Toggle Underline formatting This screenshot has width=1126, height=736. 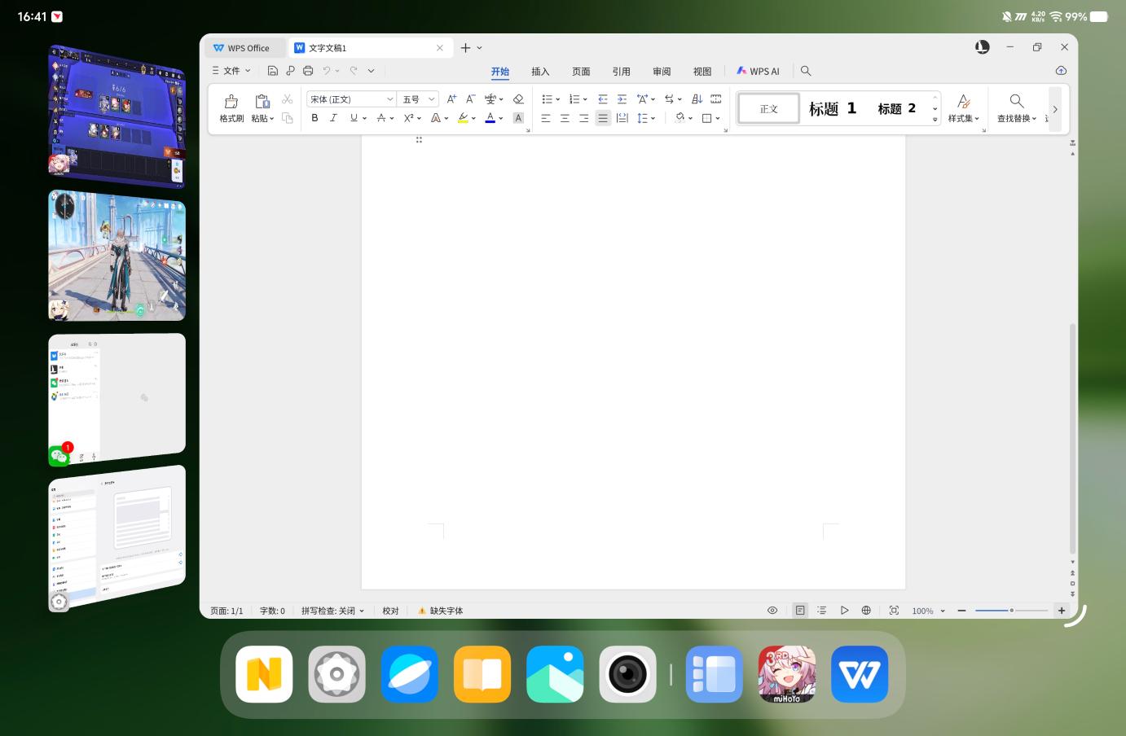[354, 118]
